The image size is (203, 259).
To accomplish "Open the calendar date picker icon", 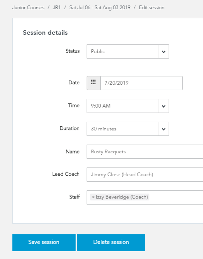I will pos(93,83).
